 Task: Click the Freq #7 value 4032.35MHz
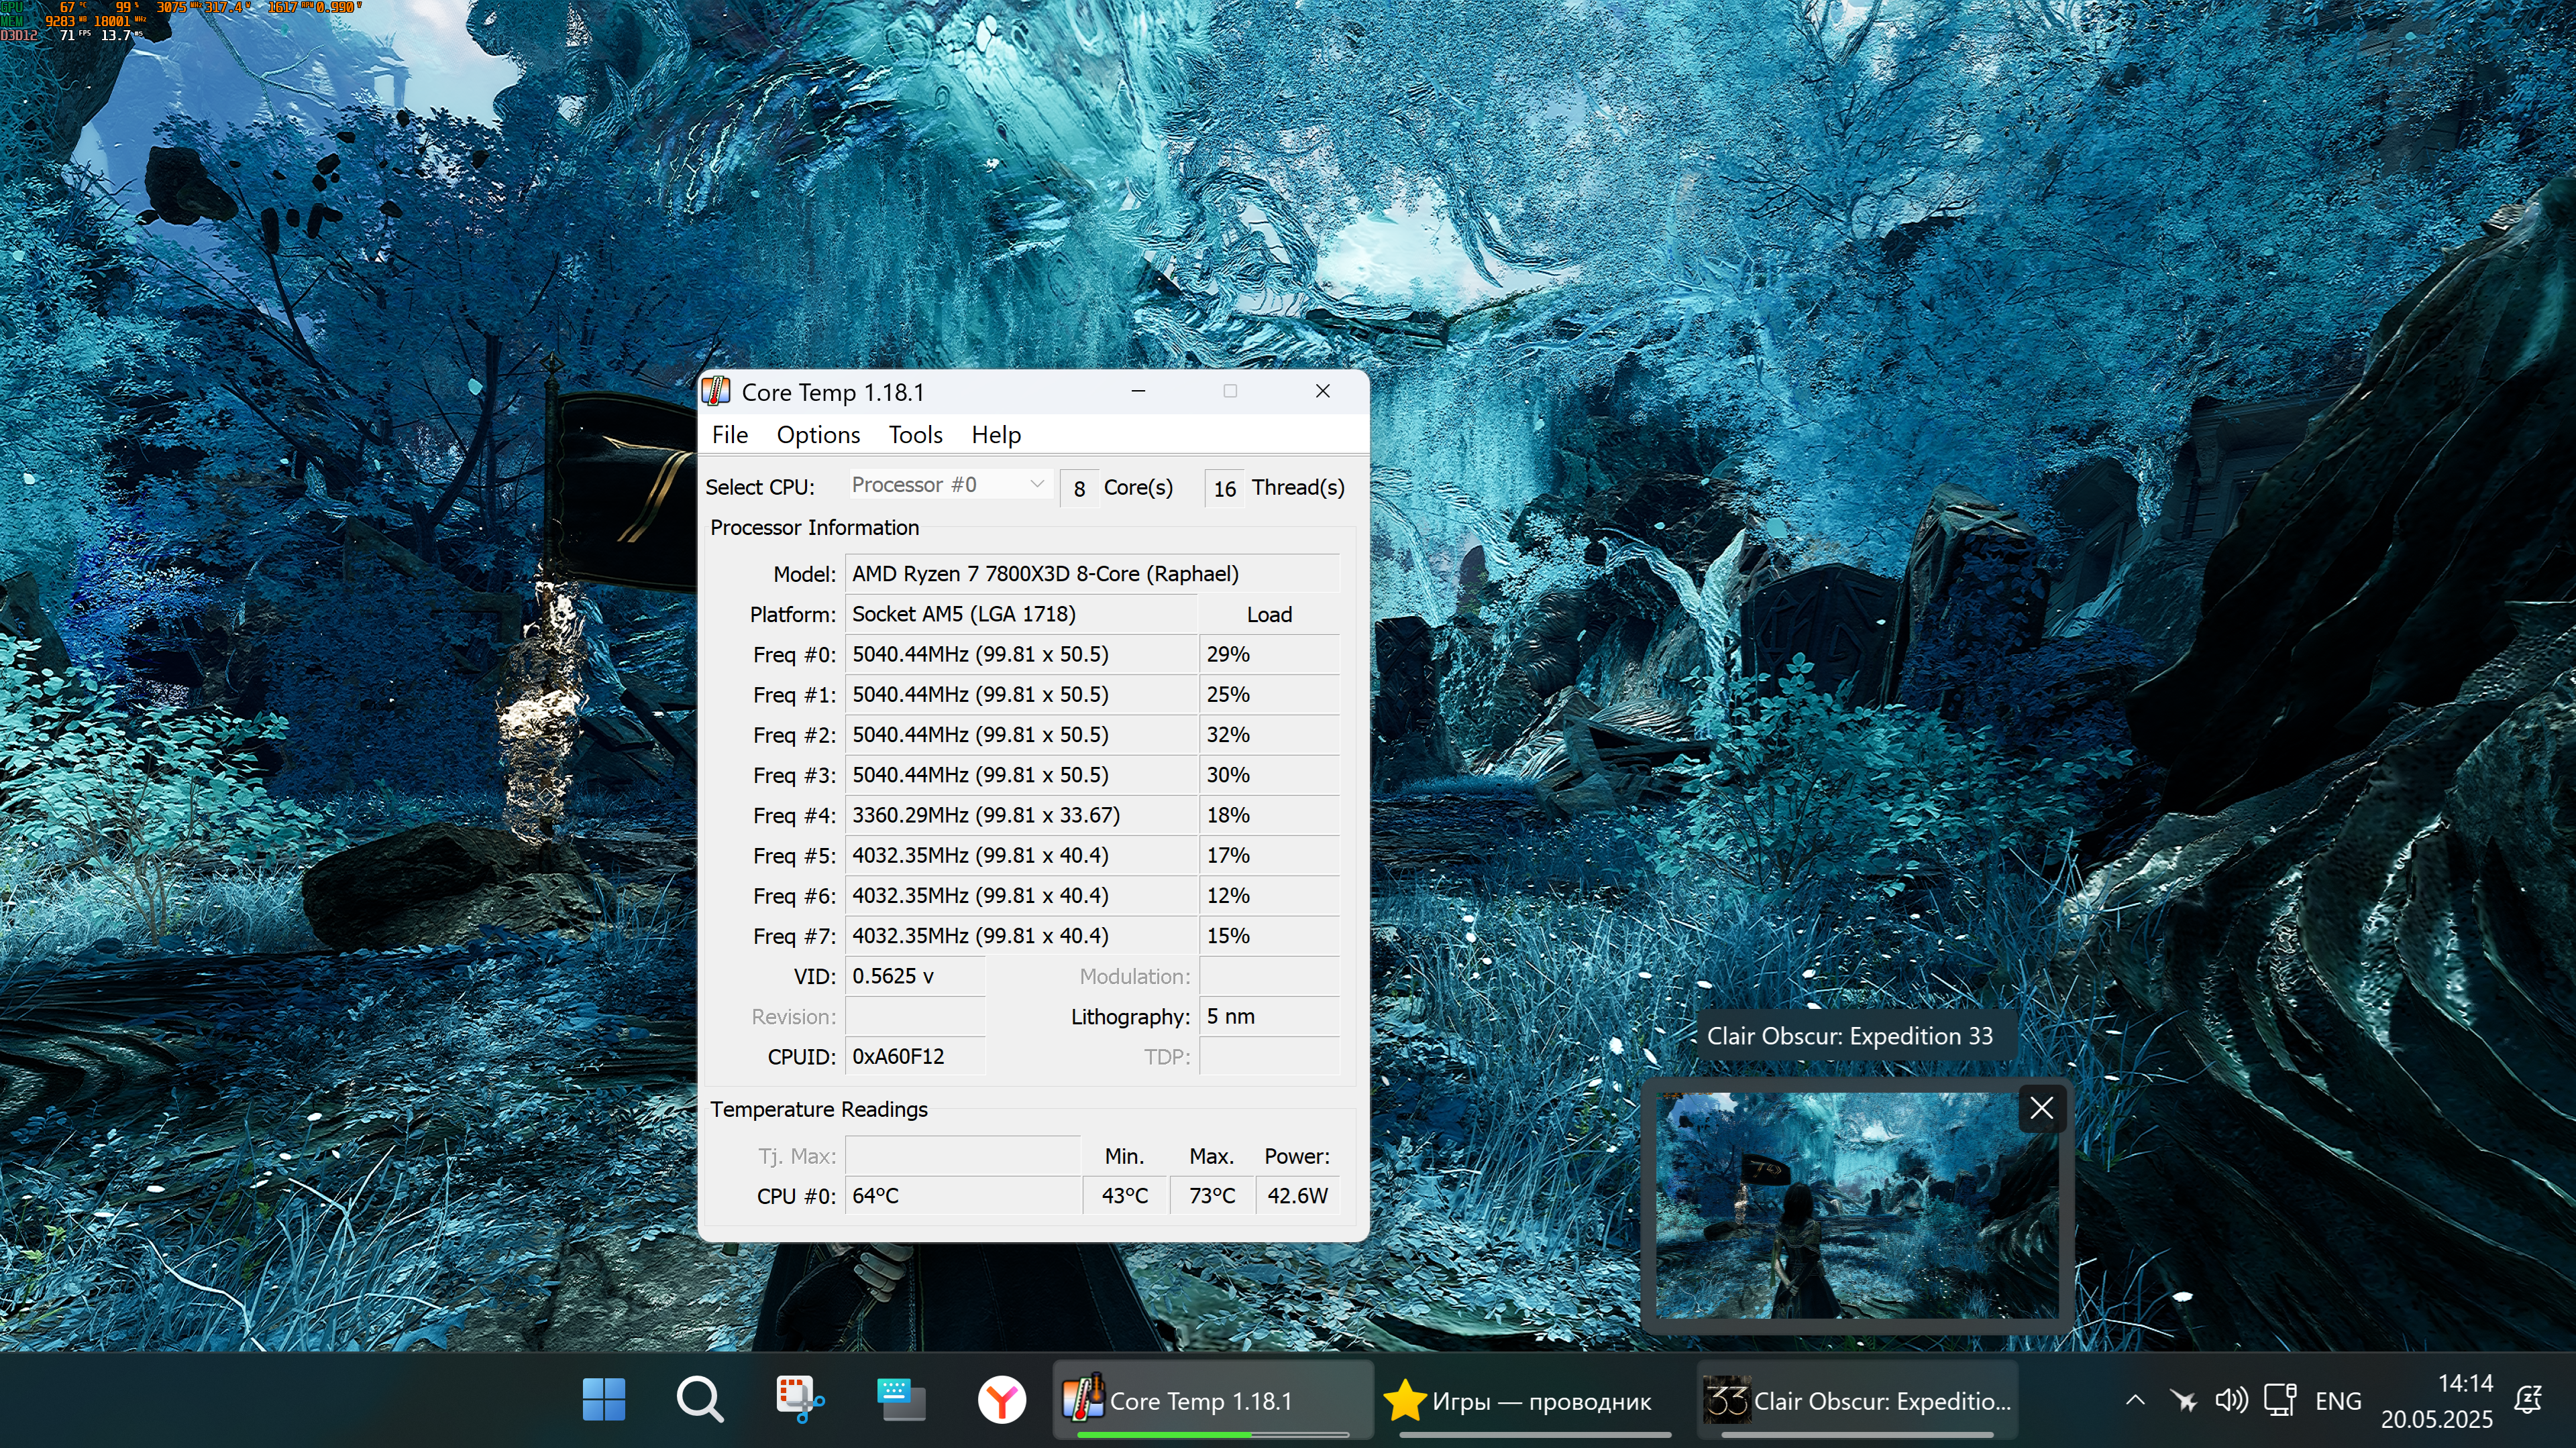1020,935
